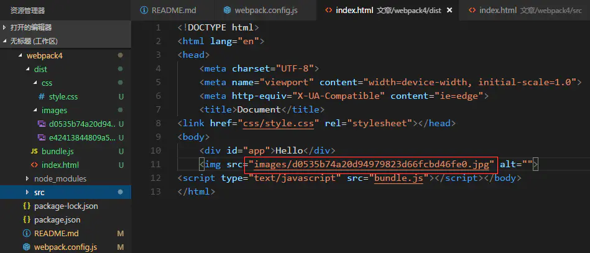Click the HTML icon on src index.html tab
Viewport: 590px width, 253px height.
[472, 11]
